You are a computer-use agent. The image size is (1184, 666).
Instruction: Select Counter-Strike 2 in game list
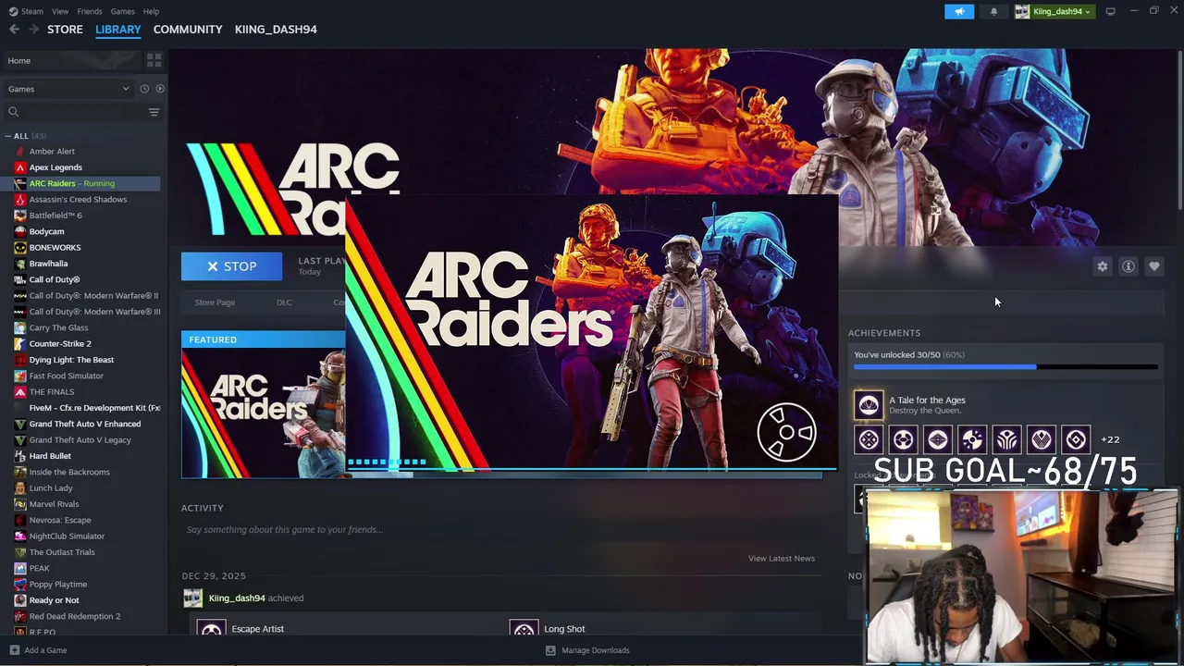tap(60, 344)
